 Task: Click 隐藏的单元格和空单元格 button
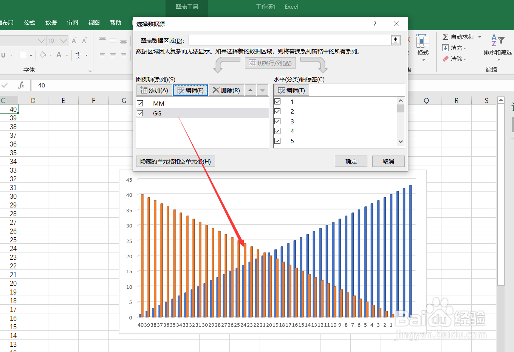tap(175, 161)
